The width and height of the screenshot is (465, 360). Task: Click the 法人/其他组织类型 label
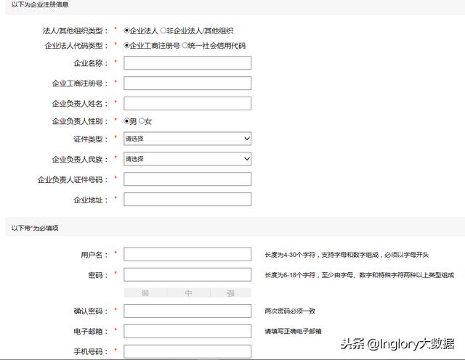(76, 30)
